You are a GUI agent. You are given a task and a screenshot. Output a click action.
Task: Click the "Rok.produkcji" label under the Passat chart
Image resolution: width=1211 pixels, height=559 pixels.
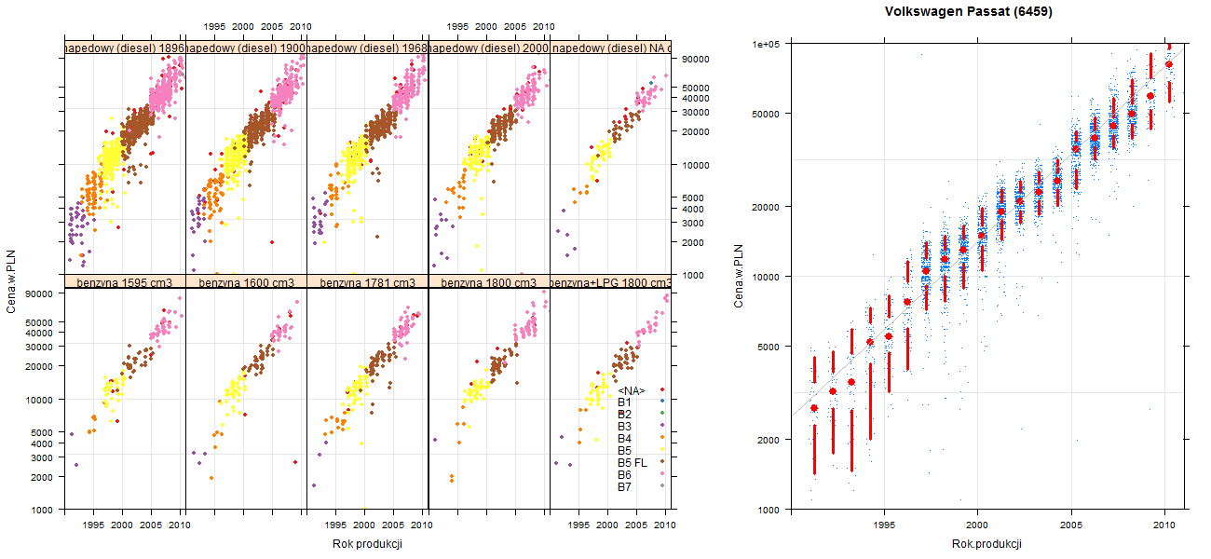(x=987, y=544)
